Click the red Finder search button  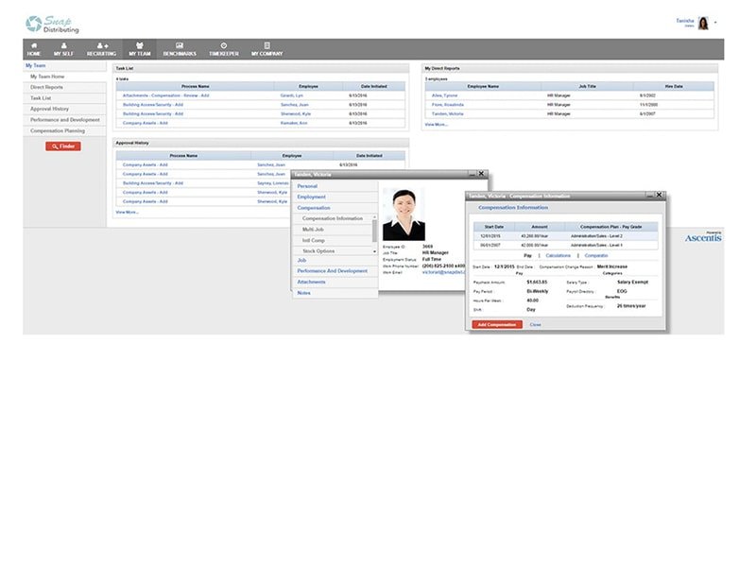(63, 146)
